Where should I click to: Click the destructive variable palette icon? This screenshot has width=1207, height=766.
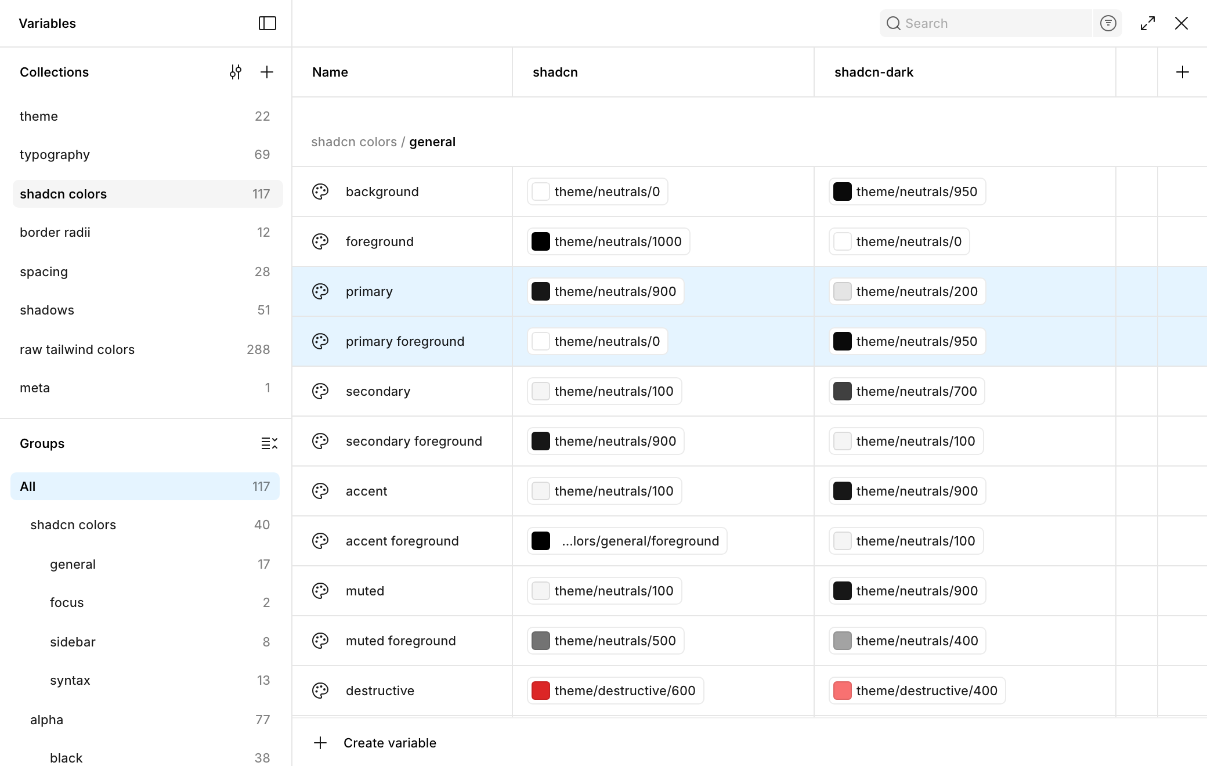click(320, 691)
